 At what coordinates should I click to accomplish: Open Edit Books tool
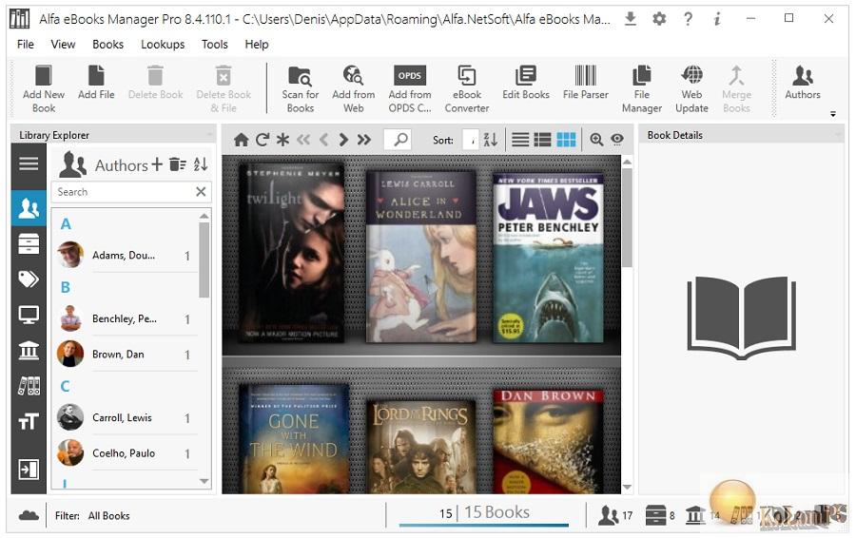(x=526, y=83)
